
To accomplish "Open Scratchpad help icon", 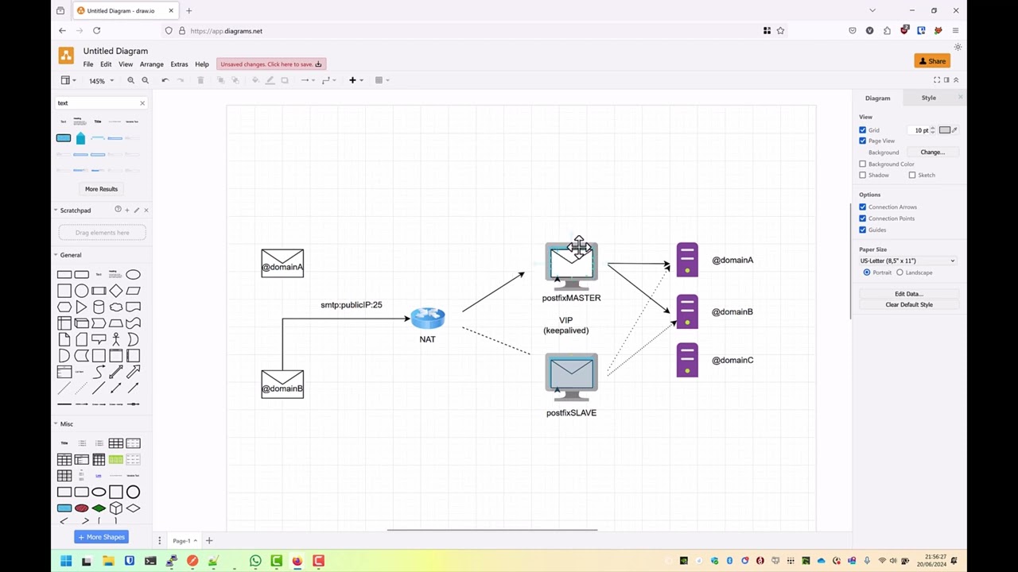I will [x=118, y=210].
